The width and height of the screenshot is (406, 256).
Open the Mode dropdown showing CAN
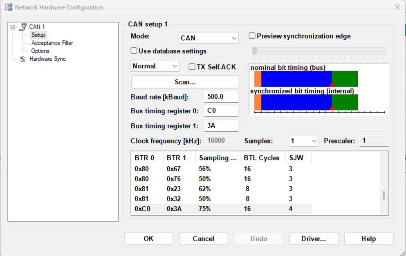(209, 38)
